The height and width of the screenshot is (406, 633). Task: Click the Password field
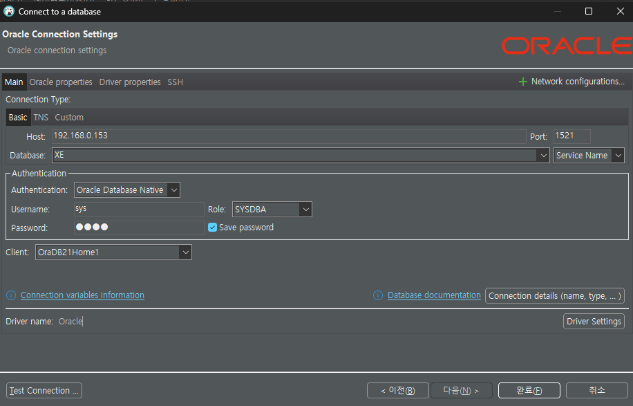point(140,228)
